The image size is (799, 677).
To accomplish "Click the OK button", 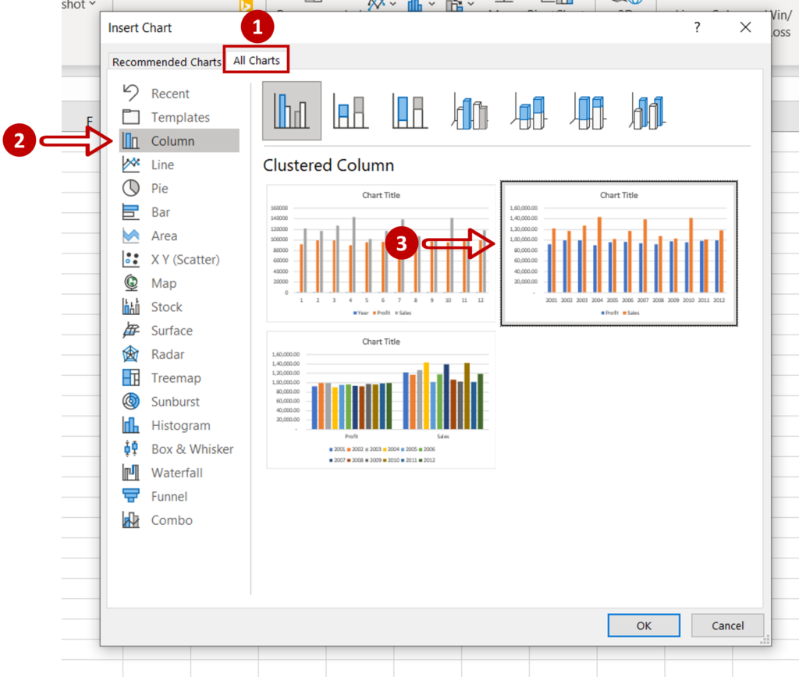I will tap(643, 626).
